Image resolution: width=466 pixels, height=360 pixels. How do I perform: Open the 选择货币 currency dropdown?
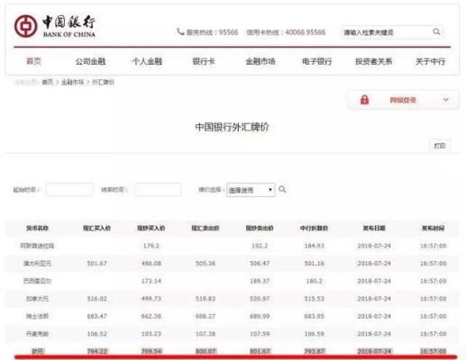click(x=251, y=190)
